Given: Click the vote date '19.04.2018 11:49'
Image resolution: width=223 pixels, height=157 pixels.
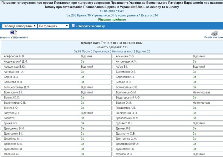Looking at the screenshot, I should click(112, 11).
